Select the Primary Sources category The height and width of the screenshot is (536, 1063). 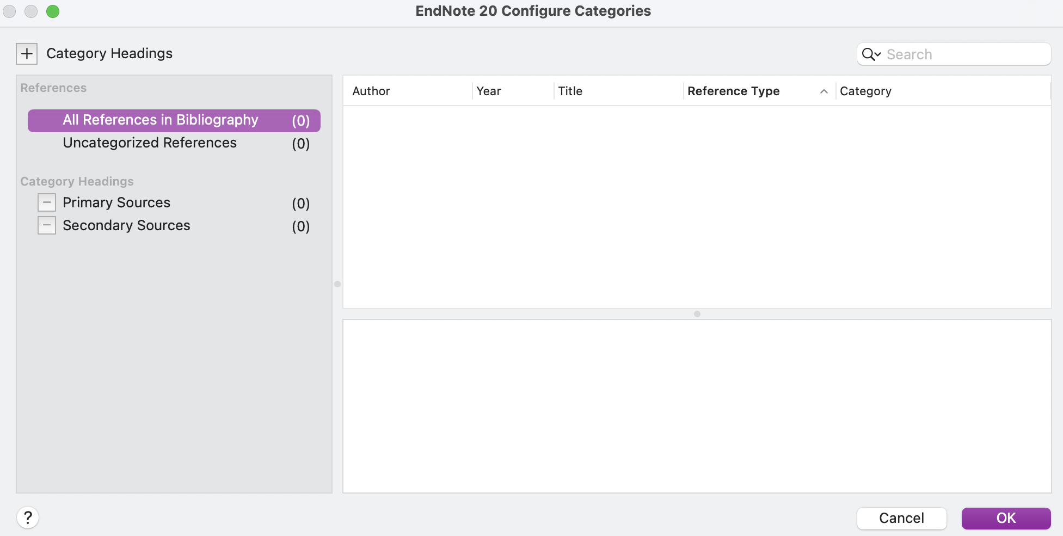[116, 203]
